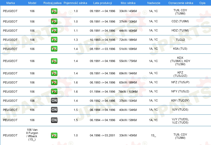Click the ON diesel icon in the K9Y (TUD3Y) row
211x145 pixels.
(54, 100)
